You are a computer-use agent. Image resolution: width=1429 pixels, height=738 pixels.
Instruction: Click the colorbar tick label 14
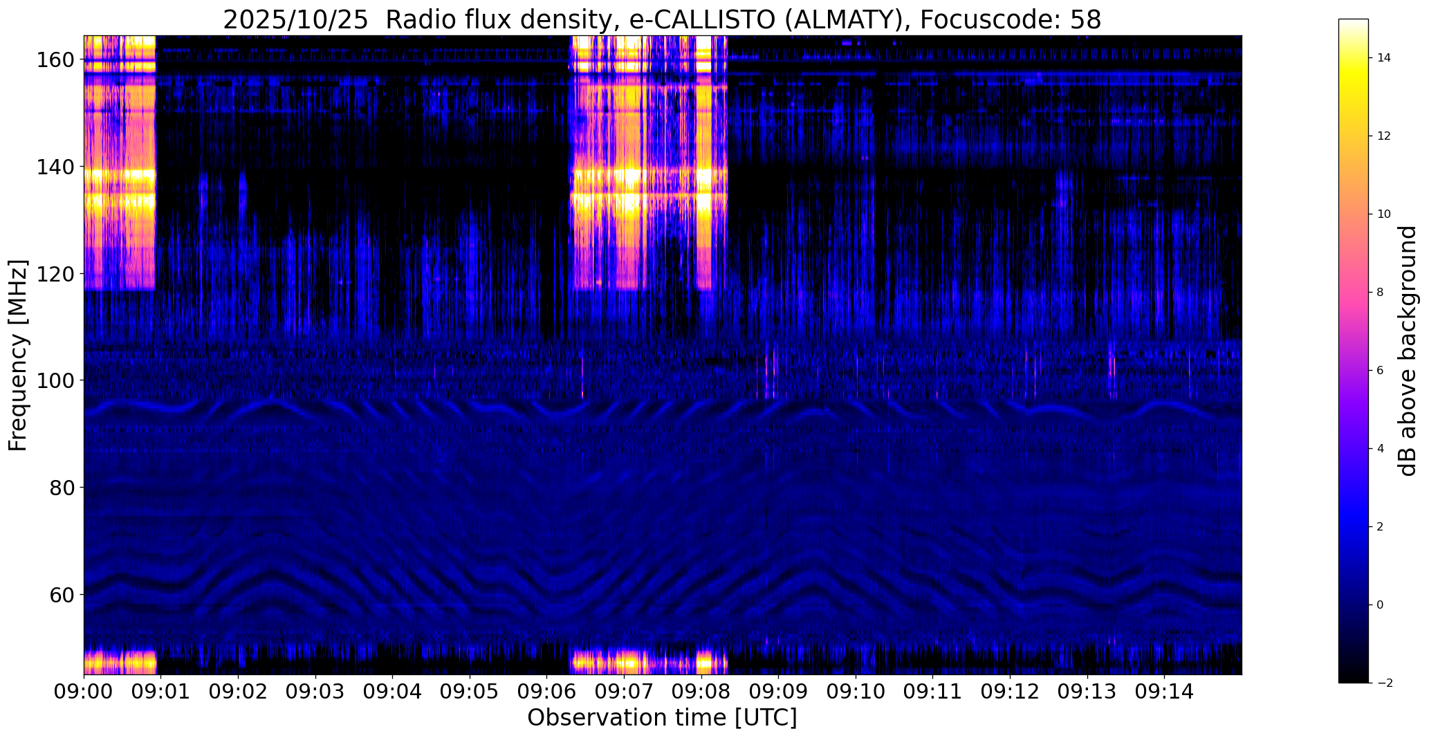1383,58
